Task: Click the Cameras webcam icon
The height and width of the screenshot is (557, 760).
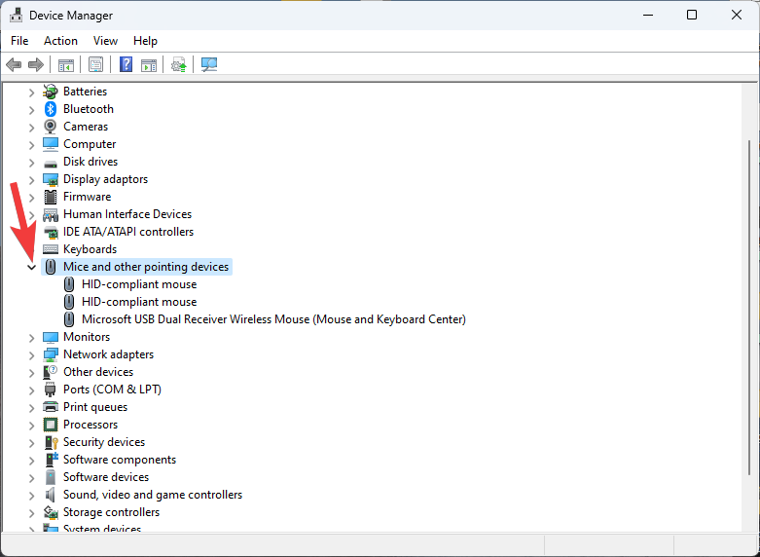Action: pyautogui.click(x=51, y=127)
